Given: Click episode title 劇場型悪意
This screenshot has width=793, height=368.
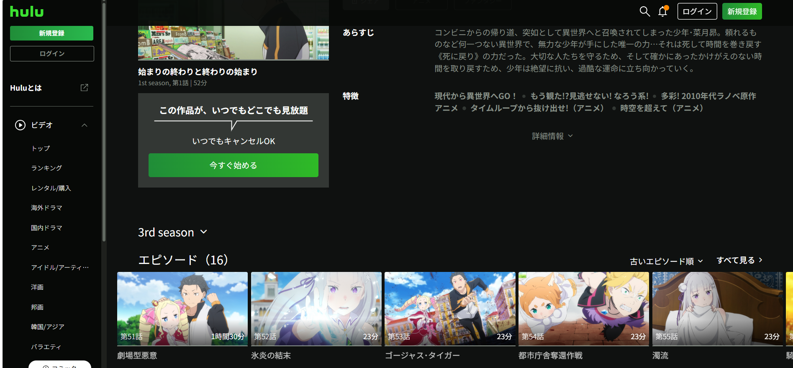Looking at the screenshot, I should [x=137, y=355].
